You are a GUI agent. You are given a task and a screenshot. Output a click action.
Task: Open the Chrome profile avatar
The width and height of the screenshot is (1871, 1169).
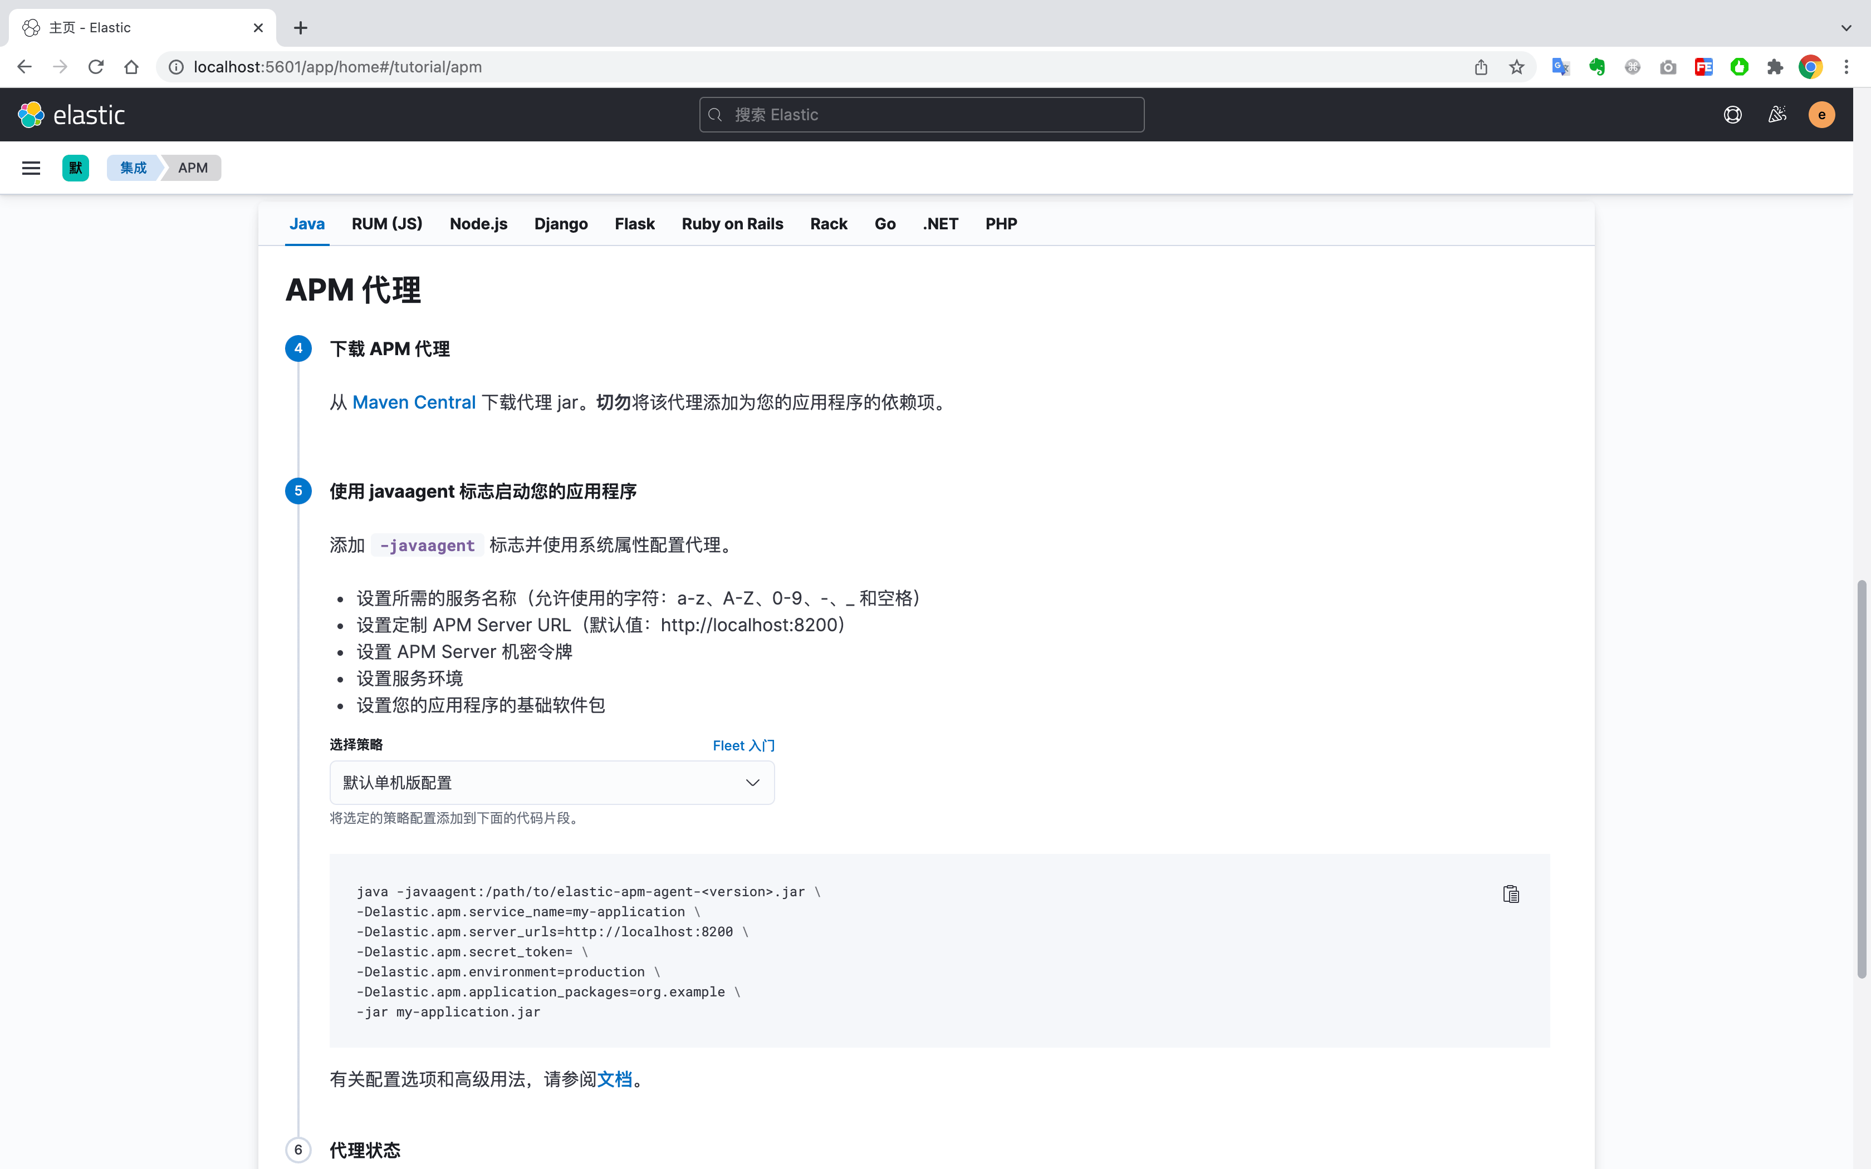point(1810,67)
